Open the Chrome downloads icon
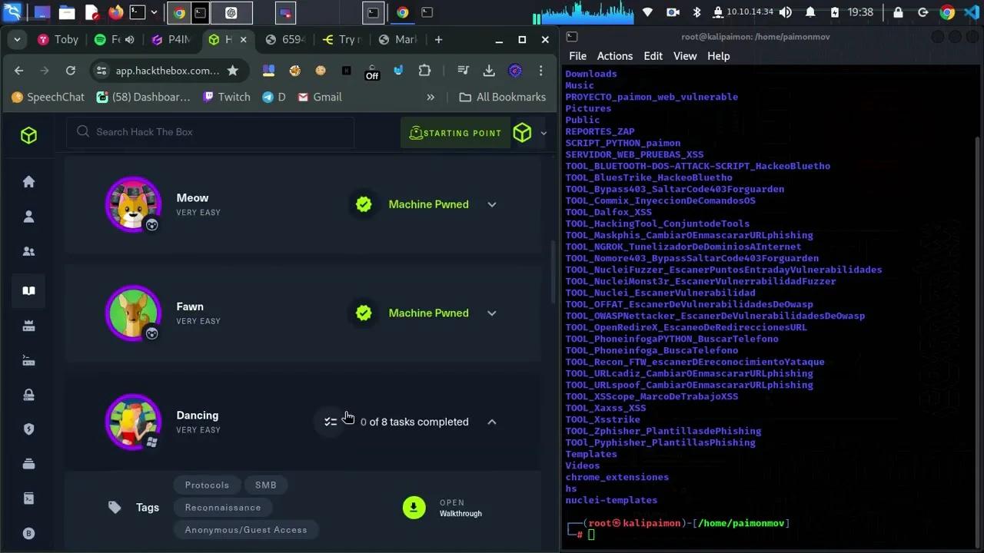 (x=488, y=71)
